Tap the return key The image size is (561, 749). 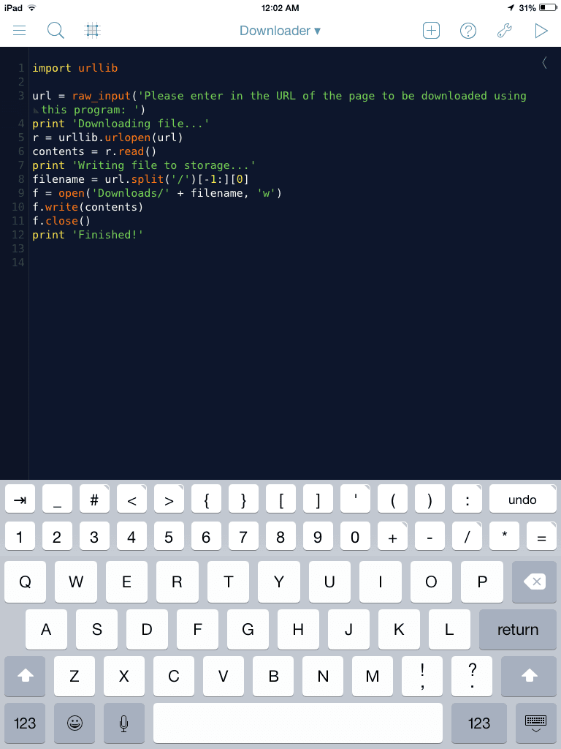[x=518, y=629]
